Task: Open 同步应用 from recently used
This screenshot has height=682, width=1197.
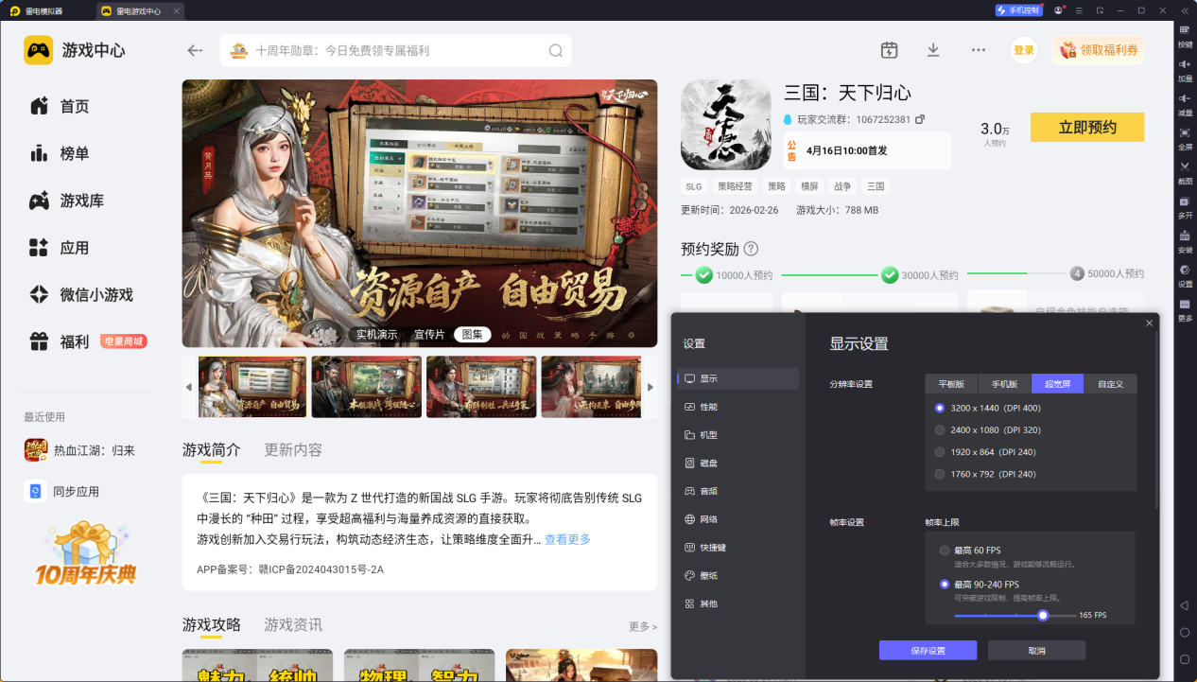Action: click(x=61, y=491)
